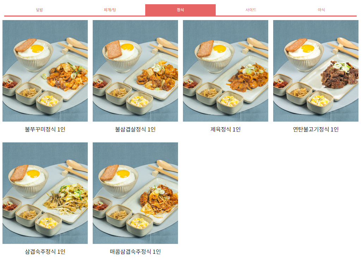Open the 매콤삼겹숙주정식 dish photo

point(135,193)
